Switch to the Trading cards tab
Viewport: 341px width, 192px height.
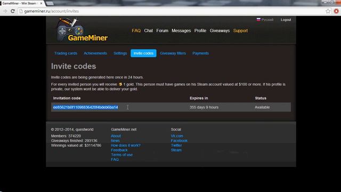click(66, 53)
